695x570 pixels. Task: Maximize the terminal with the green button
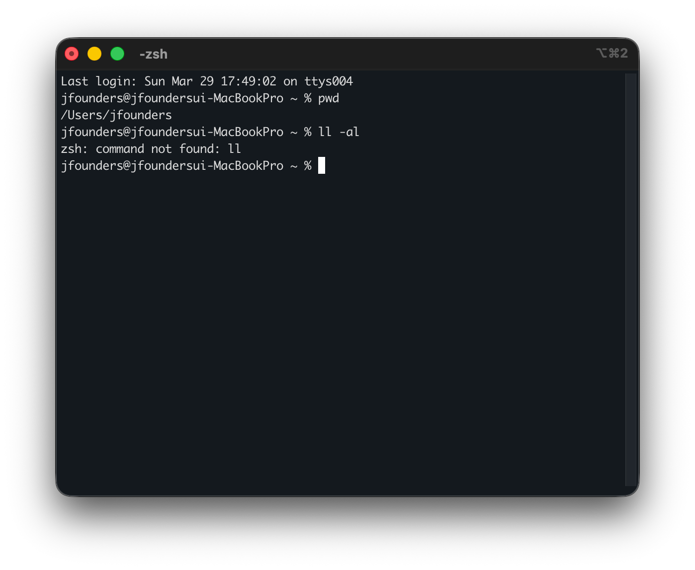pos(117,54)
